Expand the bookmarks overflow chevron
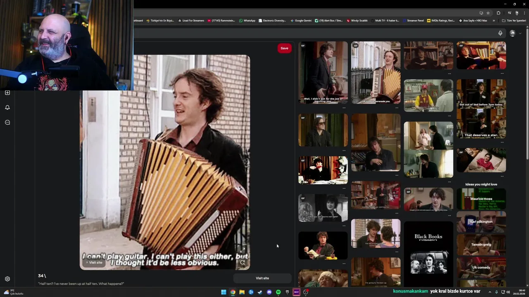Image resolution: width=529 pixels, height=297 pixels. (x=493, y=20)
